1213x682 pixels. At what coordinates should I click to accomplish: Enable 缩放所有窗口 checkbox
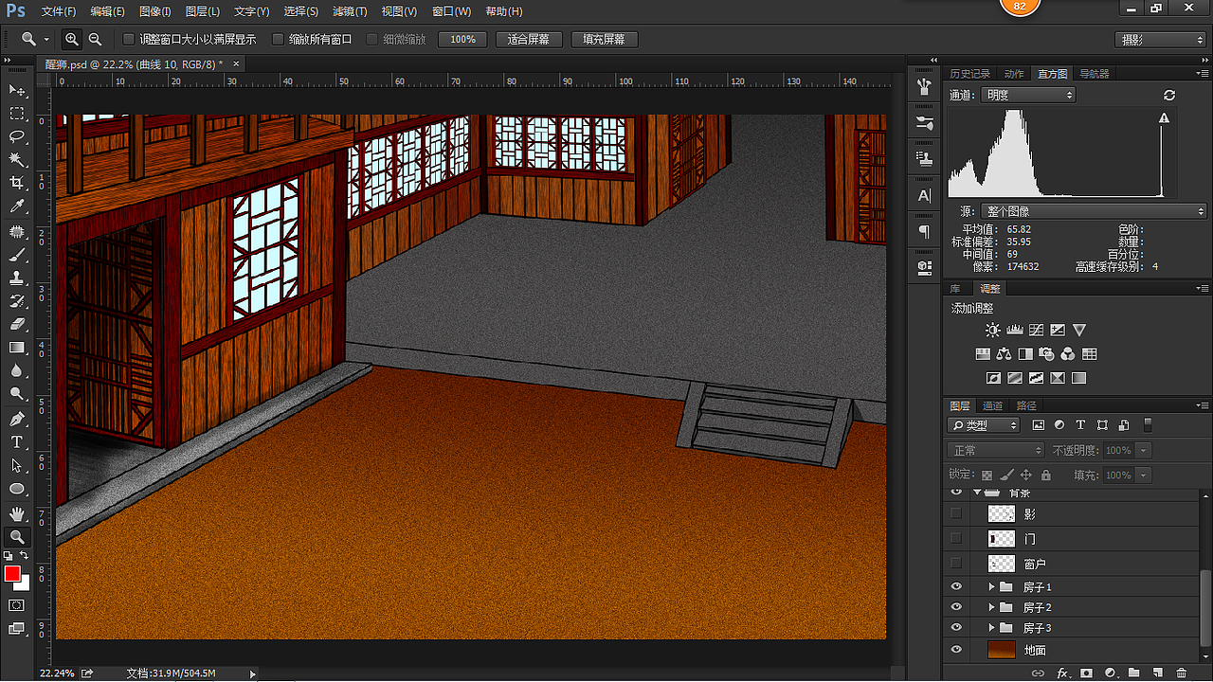point(278,40)
